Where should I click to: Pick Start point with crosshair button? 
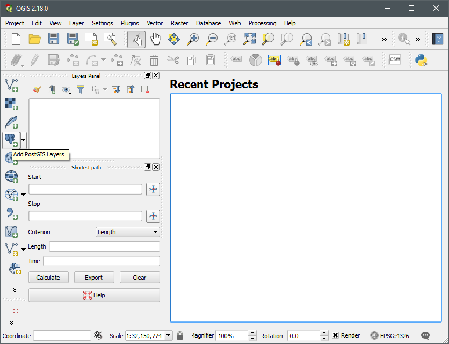pyautogui.click(x=153, y=190)
